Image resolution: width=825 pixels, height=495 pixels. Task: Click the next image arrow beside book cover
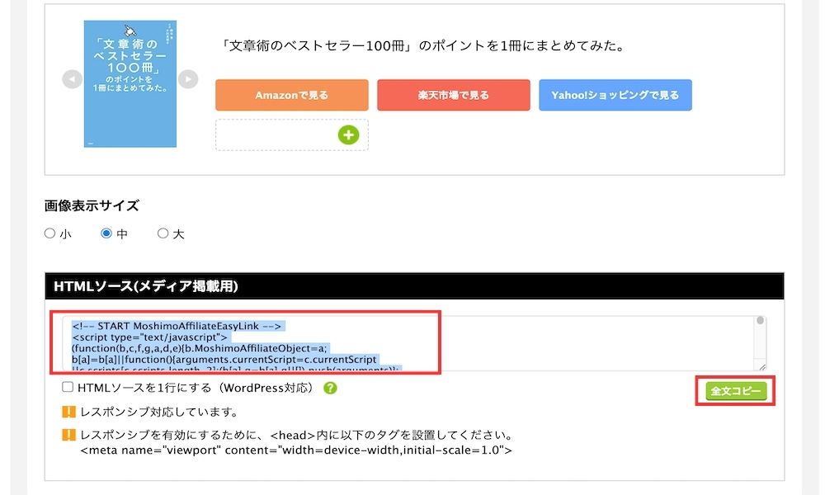tap(188, 79)
